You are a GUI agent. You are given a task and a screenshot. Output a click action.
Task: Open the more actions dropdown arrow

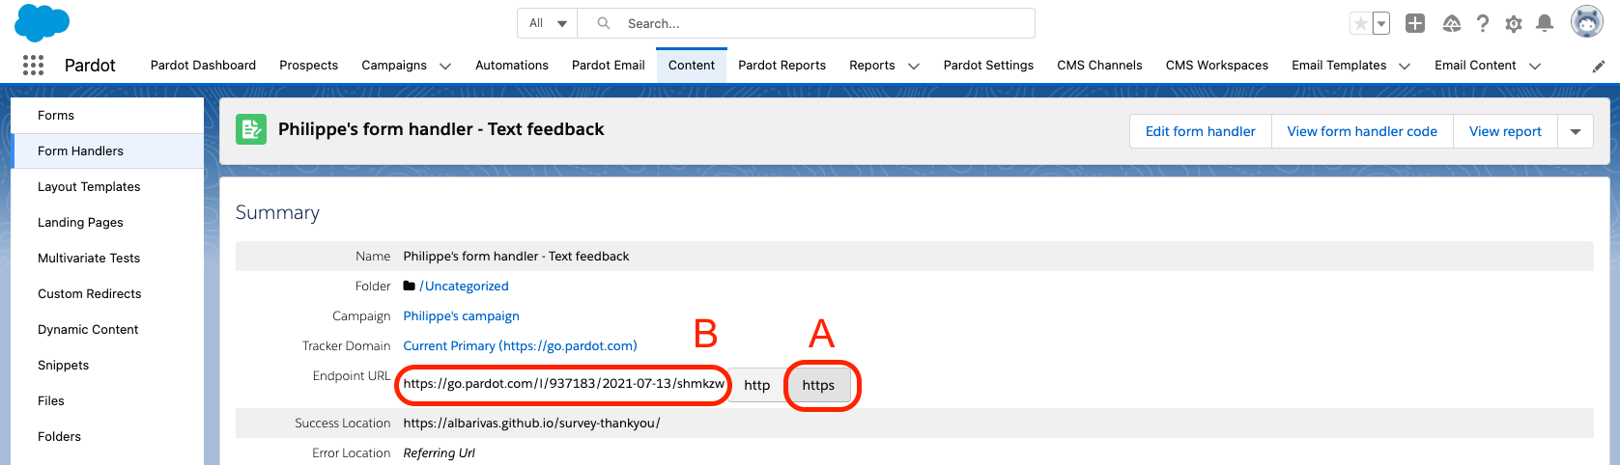(x=1576, y=131)
